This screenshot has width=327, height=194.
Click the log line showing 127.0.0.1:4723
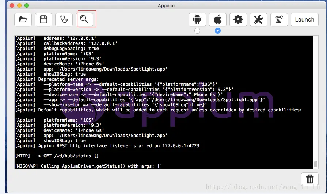pyautogui.click(x=107, y=146)
